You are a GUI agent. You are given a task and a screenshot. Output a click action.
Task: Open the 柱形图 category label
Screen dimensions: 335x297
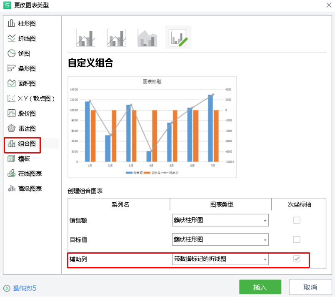(27, 23)
